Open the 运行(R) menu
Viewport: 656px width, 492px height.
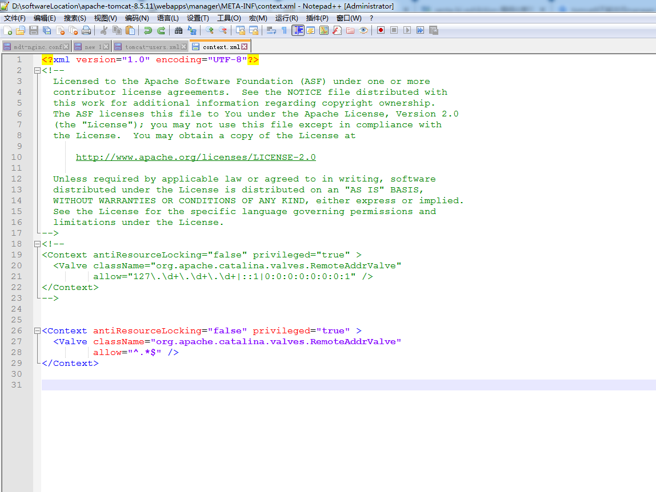tap(287, 18)
